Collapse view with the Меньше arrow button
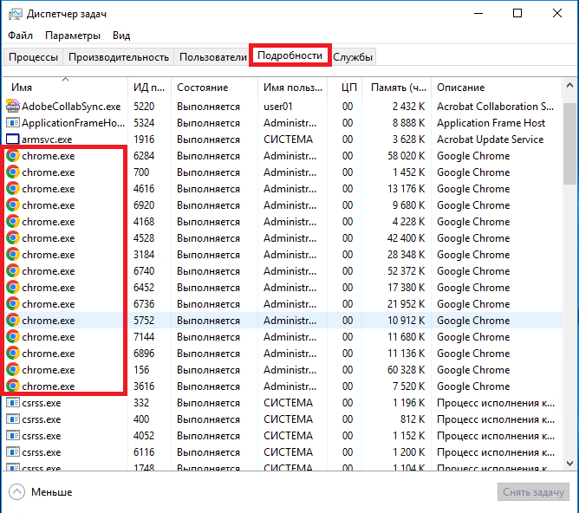Image resolution: width=579 pixels, height=513 pixels. pos(16,492)
